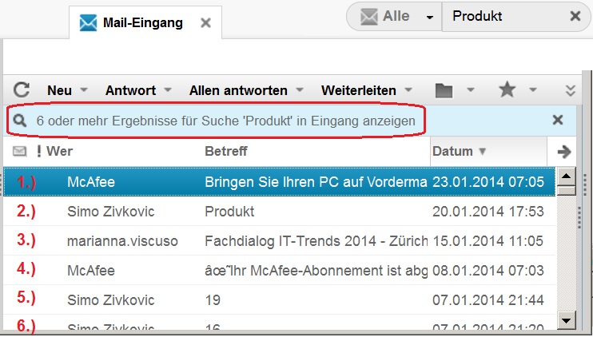Click the Allen antworten button
The image size is (593, 337).
point(237,90)
